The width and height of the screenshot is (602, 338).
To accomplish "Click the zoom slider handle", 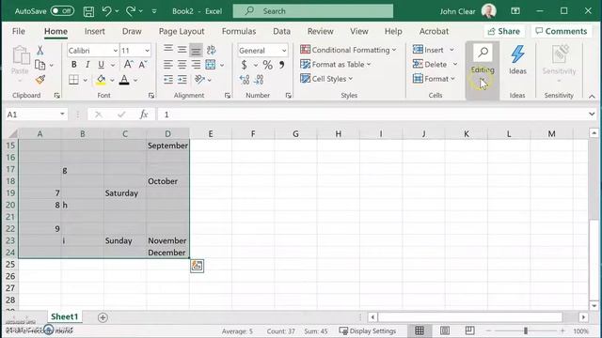I will pyautogui.click(x=526, y=330).
